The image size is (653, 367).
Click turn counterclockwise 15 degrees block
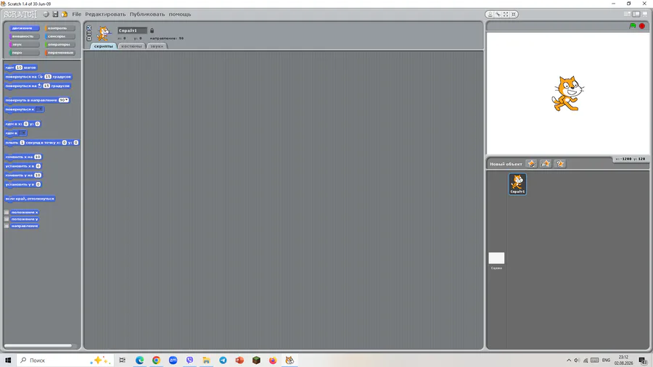38,86
